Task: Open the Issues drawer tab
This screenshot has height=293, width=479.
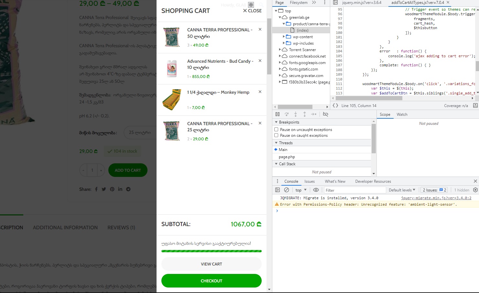Action: point(310,181)
